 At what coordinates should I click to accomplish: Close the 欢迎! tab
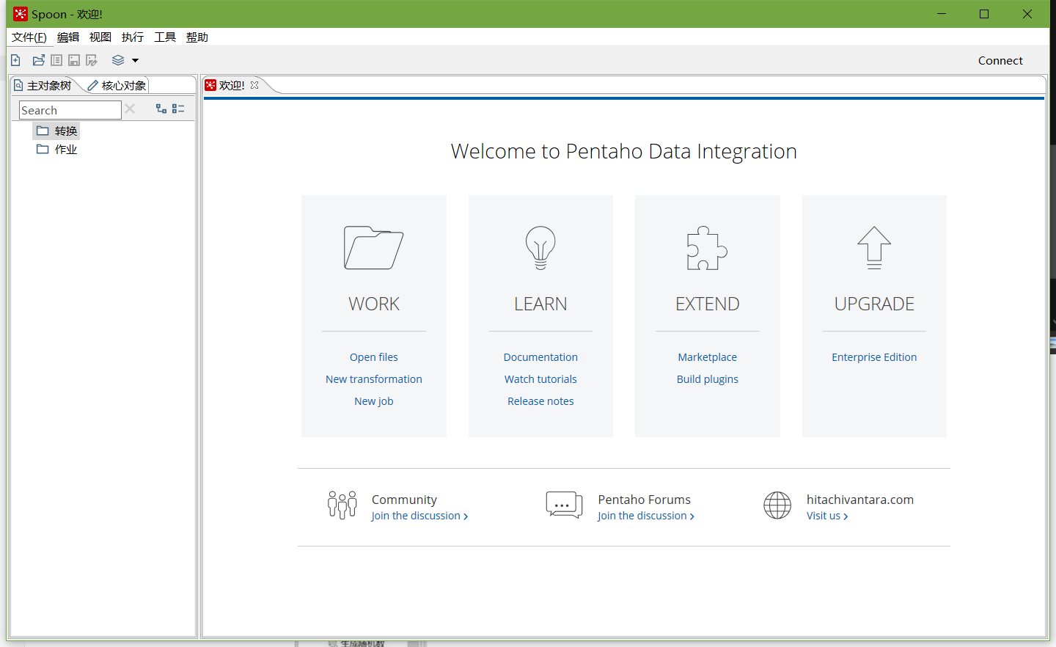pyautogui.click(x=254, y=85)
